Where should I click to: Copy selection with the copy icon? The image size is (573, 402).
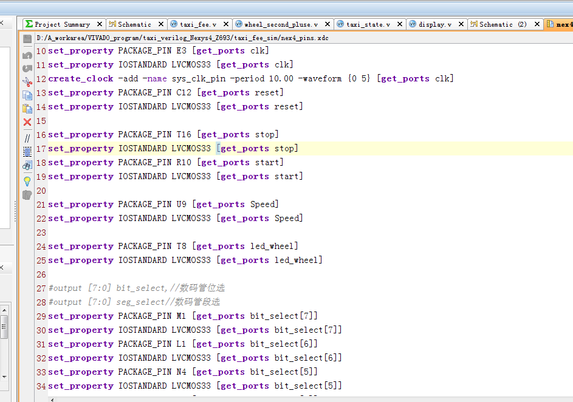coord(27,95)
